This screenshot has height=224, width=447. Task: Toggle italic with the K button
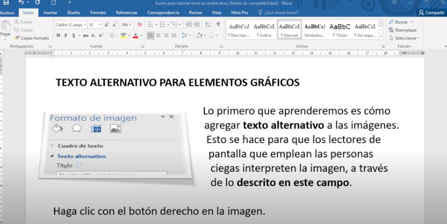[x=66, y=36]
